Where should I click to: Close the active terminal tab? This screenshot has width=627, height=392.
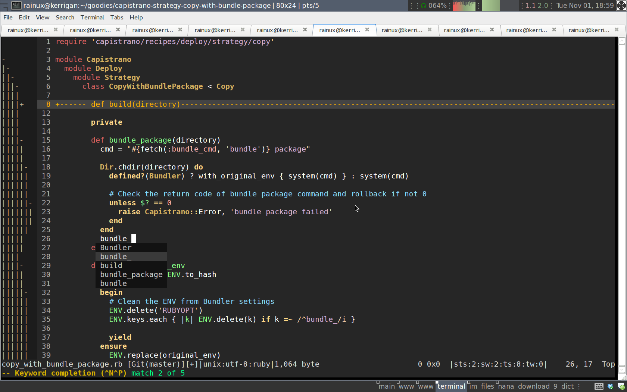click(x=367, y=29)
